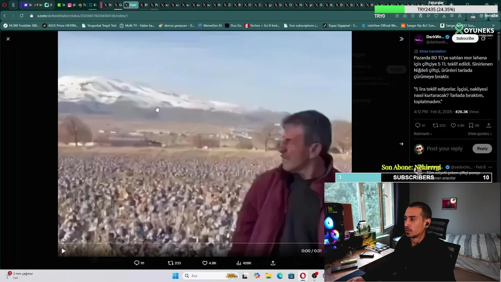
Task: Open MemeGen AI bookmark
Action: coord(210,25)
